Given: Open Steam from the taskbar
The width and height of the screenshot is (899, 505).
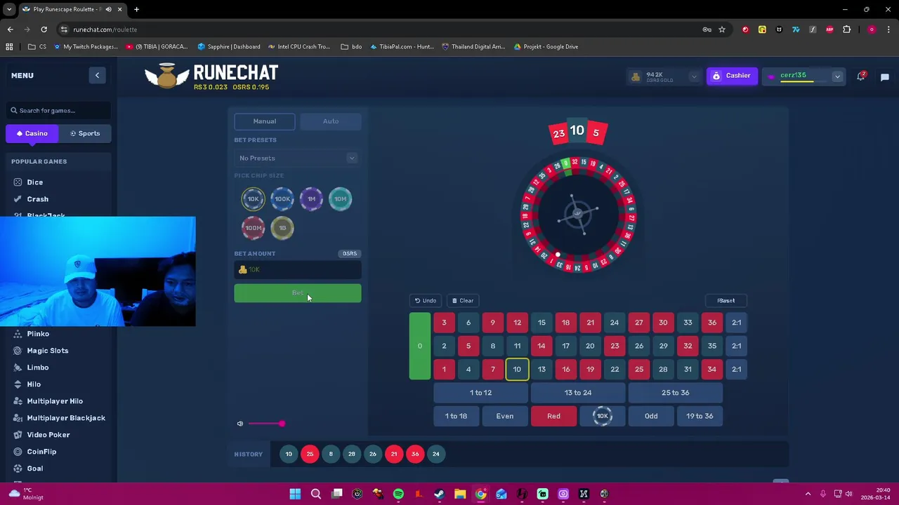Looking at the screenshot, I should (x=439, y=494).
